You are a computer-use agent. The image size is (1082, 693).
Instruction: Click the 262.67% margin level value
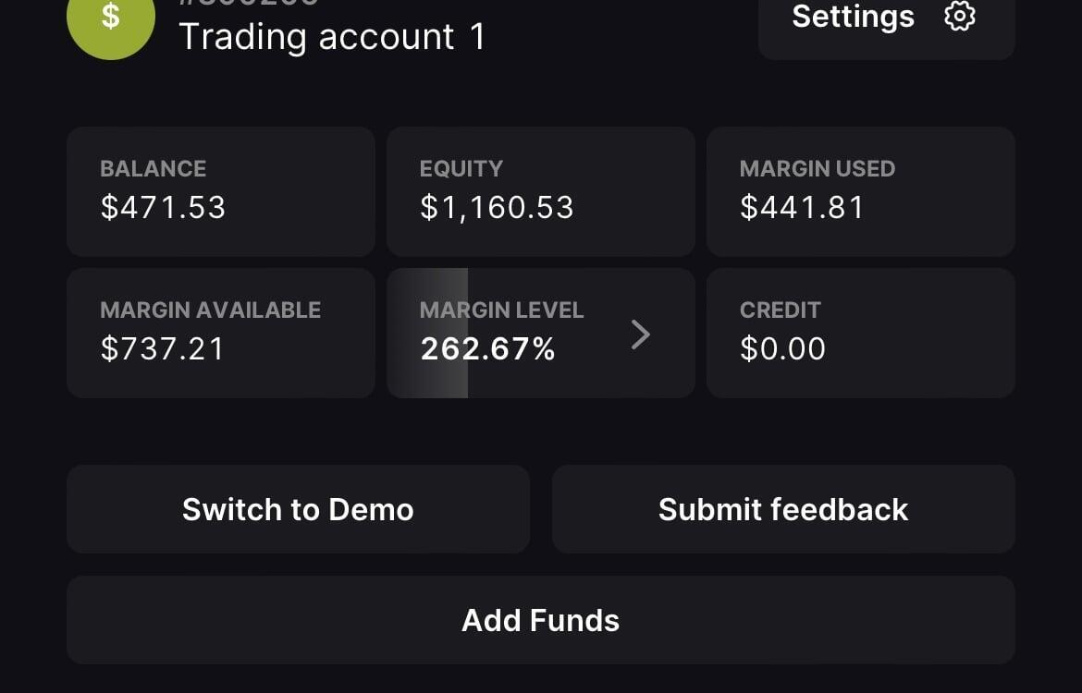coord(488,349)
